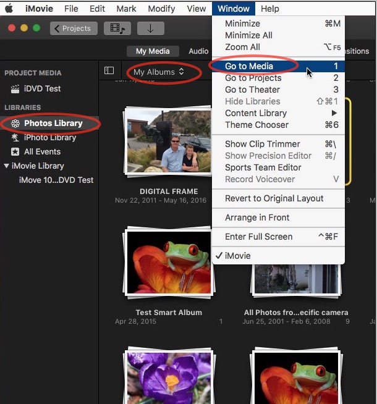Open the File menu
Viewport: 377px width, 404px height.
tap(71, 9)
